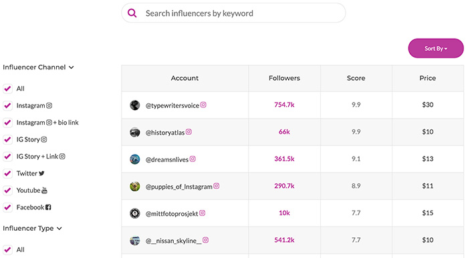
Task: Click the 8.9 score cell
Action: 356,186
